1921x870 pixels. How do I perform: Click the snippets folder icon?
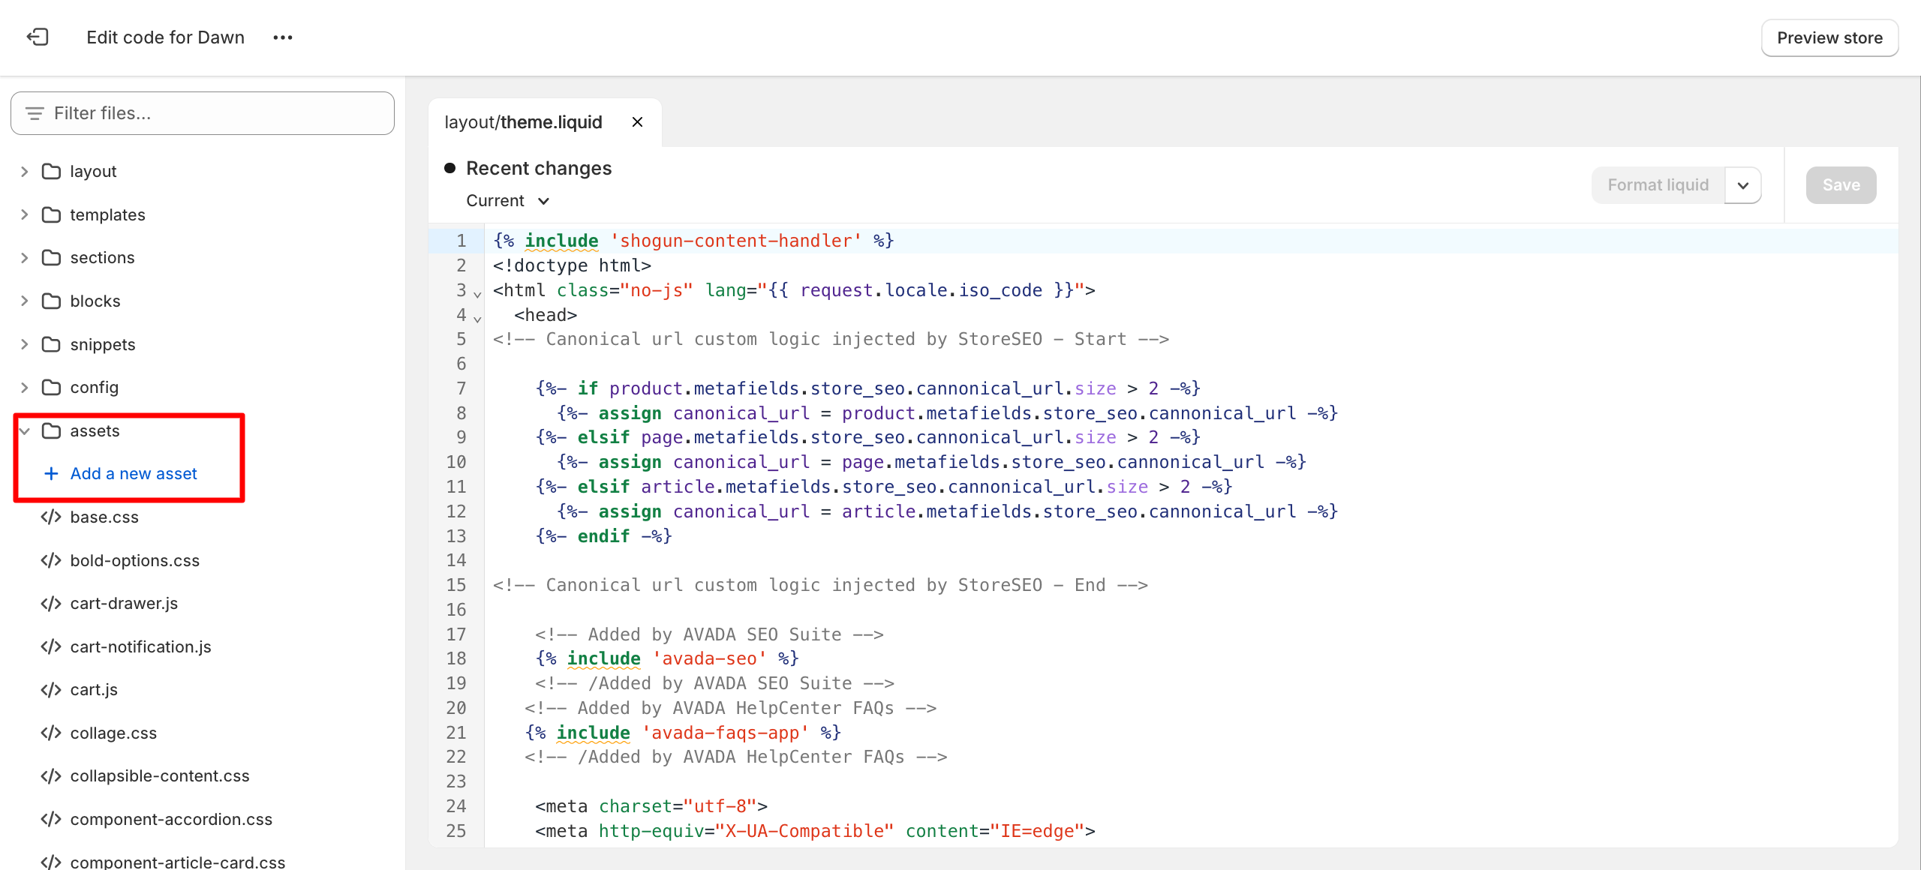click(x=51, y=344)
